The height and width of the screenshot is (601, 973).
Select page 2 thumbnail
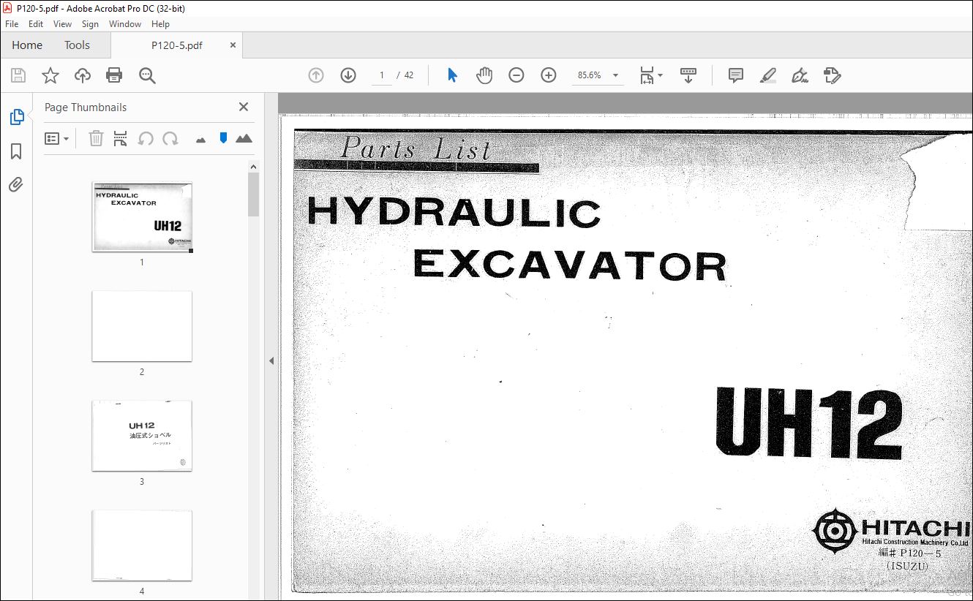click(142, 326)
